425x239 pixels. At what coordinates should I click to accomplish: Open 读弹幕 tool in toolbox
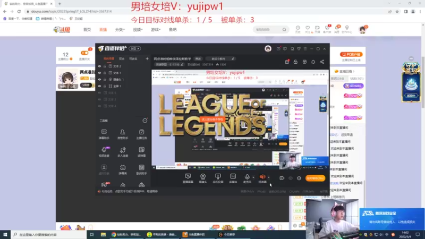[141, 152]
